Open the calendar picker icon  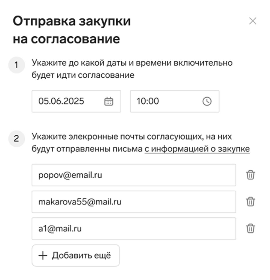(x=109, y=101)
